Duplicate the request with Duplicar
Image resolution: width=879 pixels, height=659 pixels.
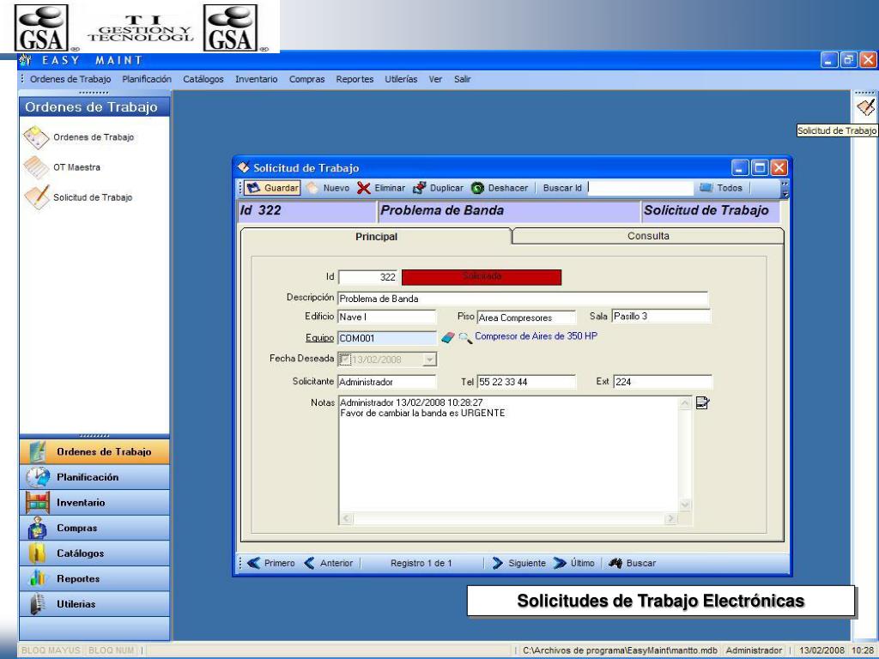point(438,188)
